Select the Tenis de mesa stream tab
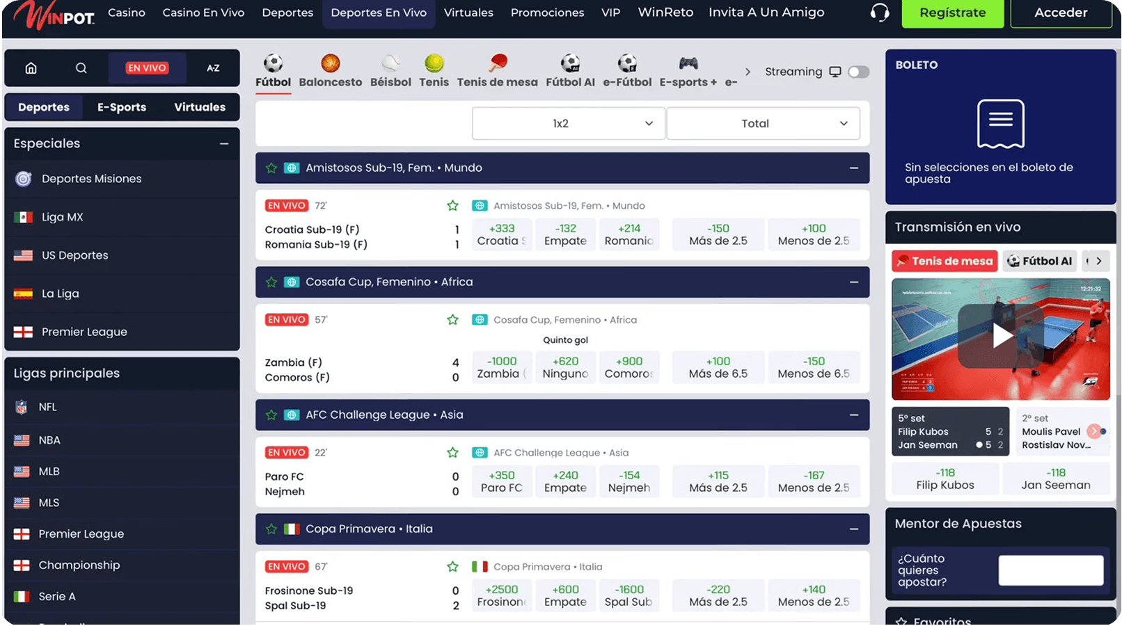 (945, 262)
